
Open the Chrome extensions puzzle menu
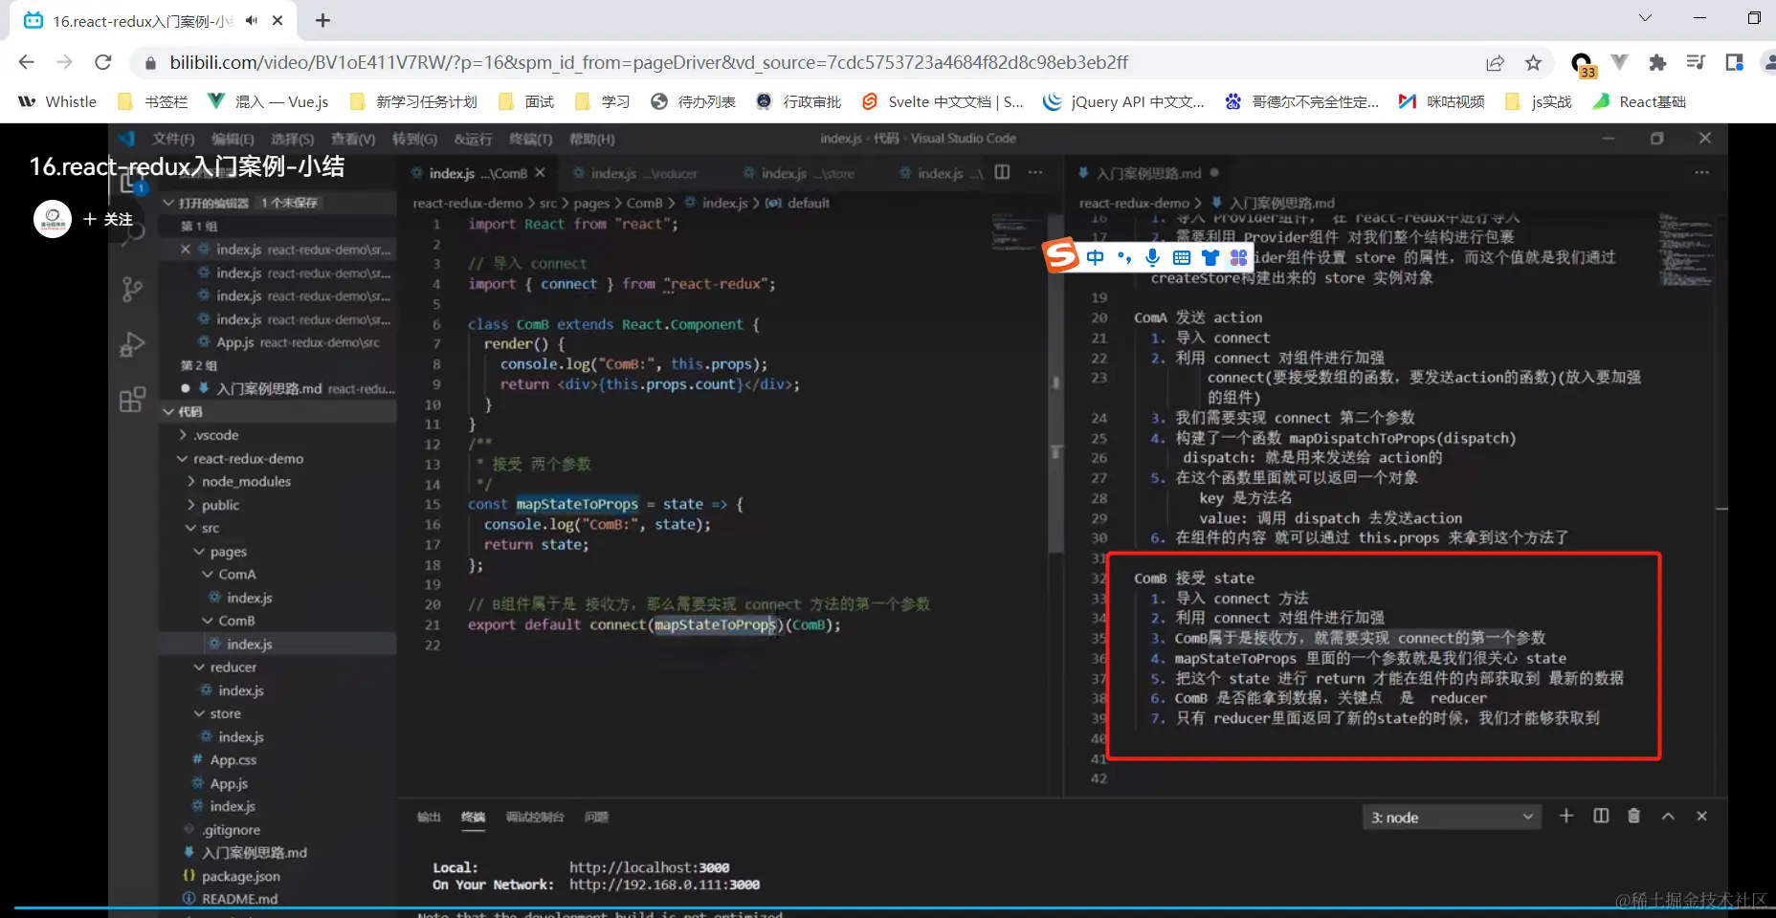1657,63
